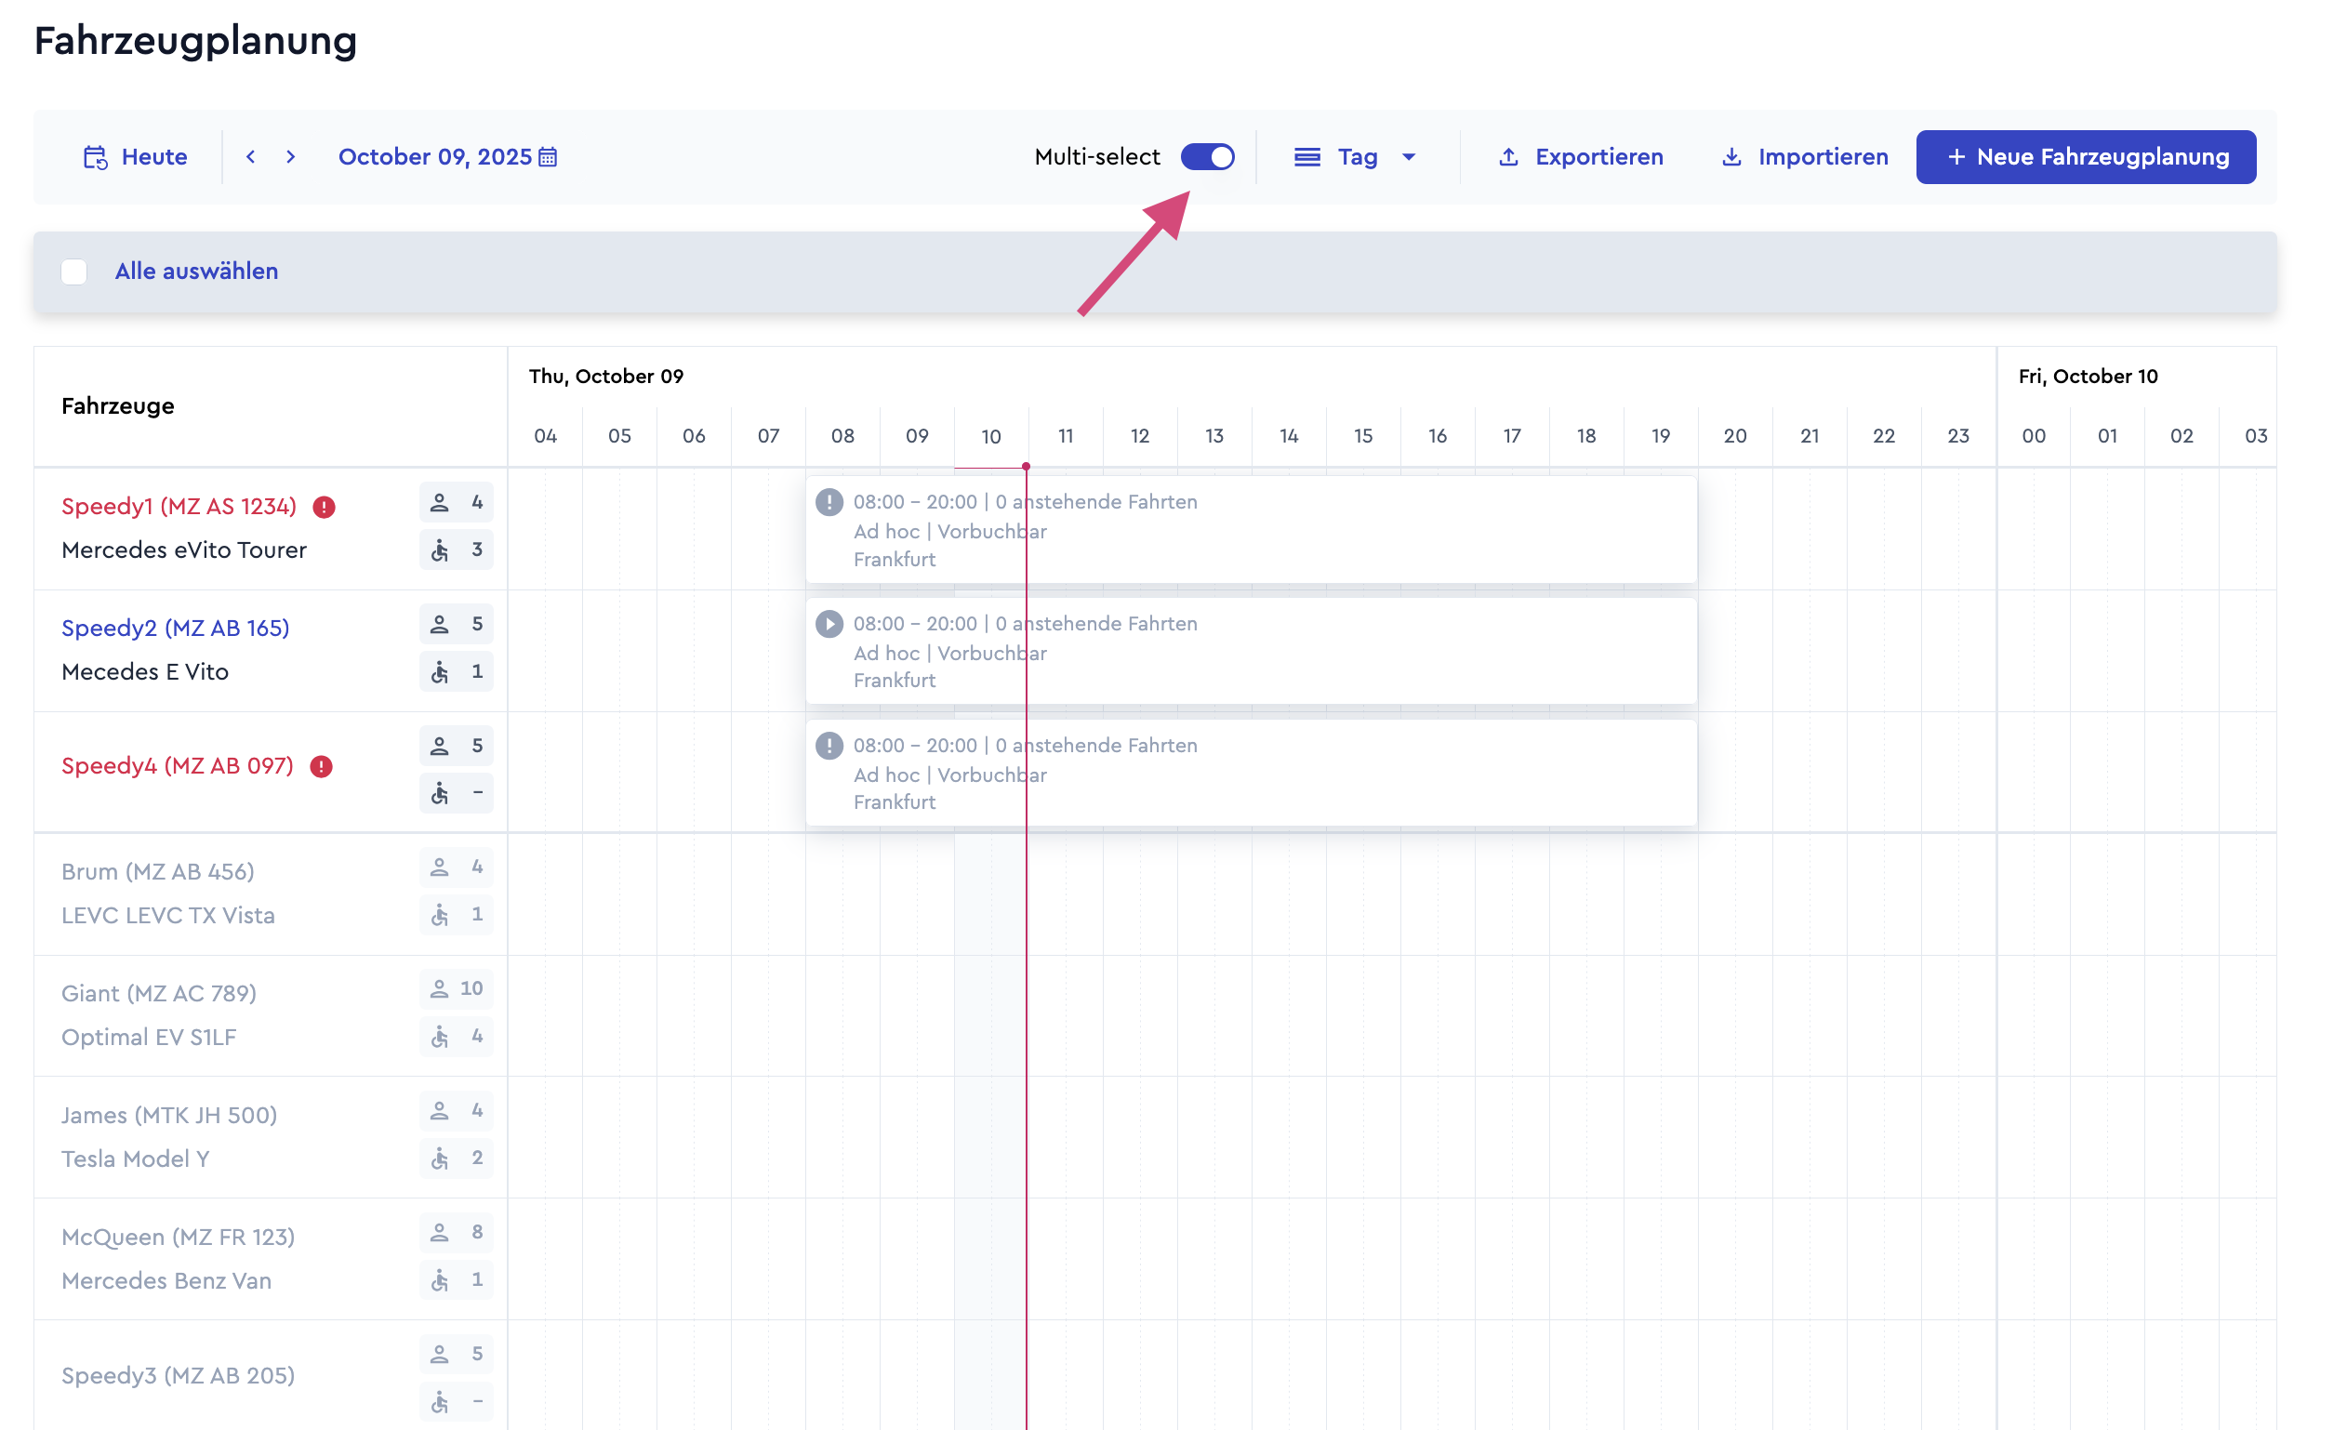Open Speedy2 (MZ AB 165) vehicle link
Viewport: 2334px width, 1430px height.
(175, 628)
